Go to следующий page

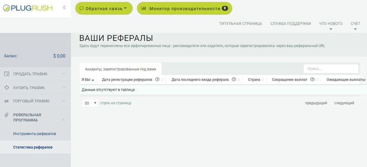pyautogui.click(x=344, y=103)
